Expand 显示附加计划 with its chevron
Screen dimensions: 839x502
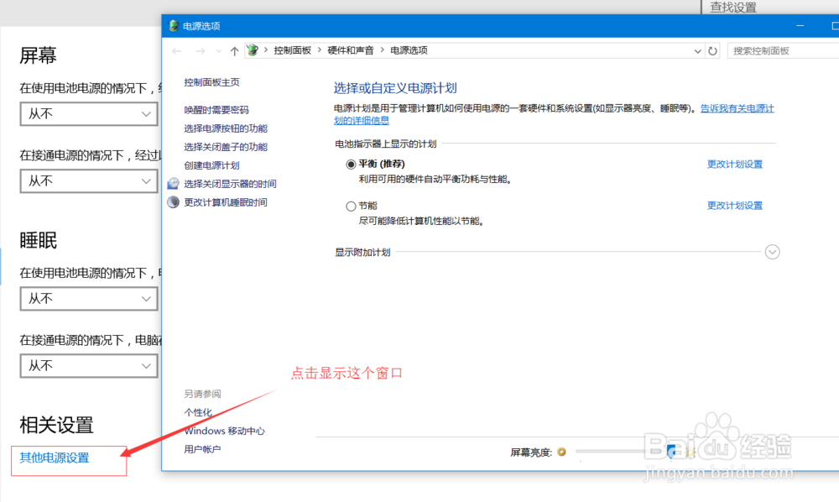771,252
